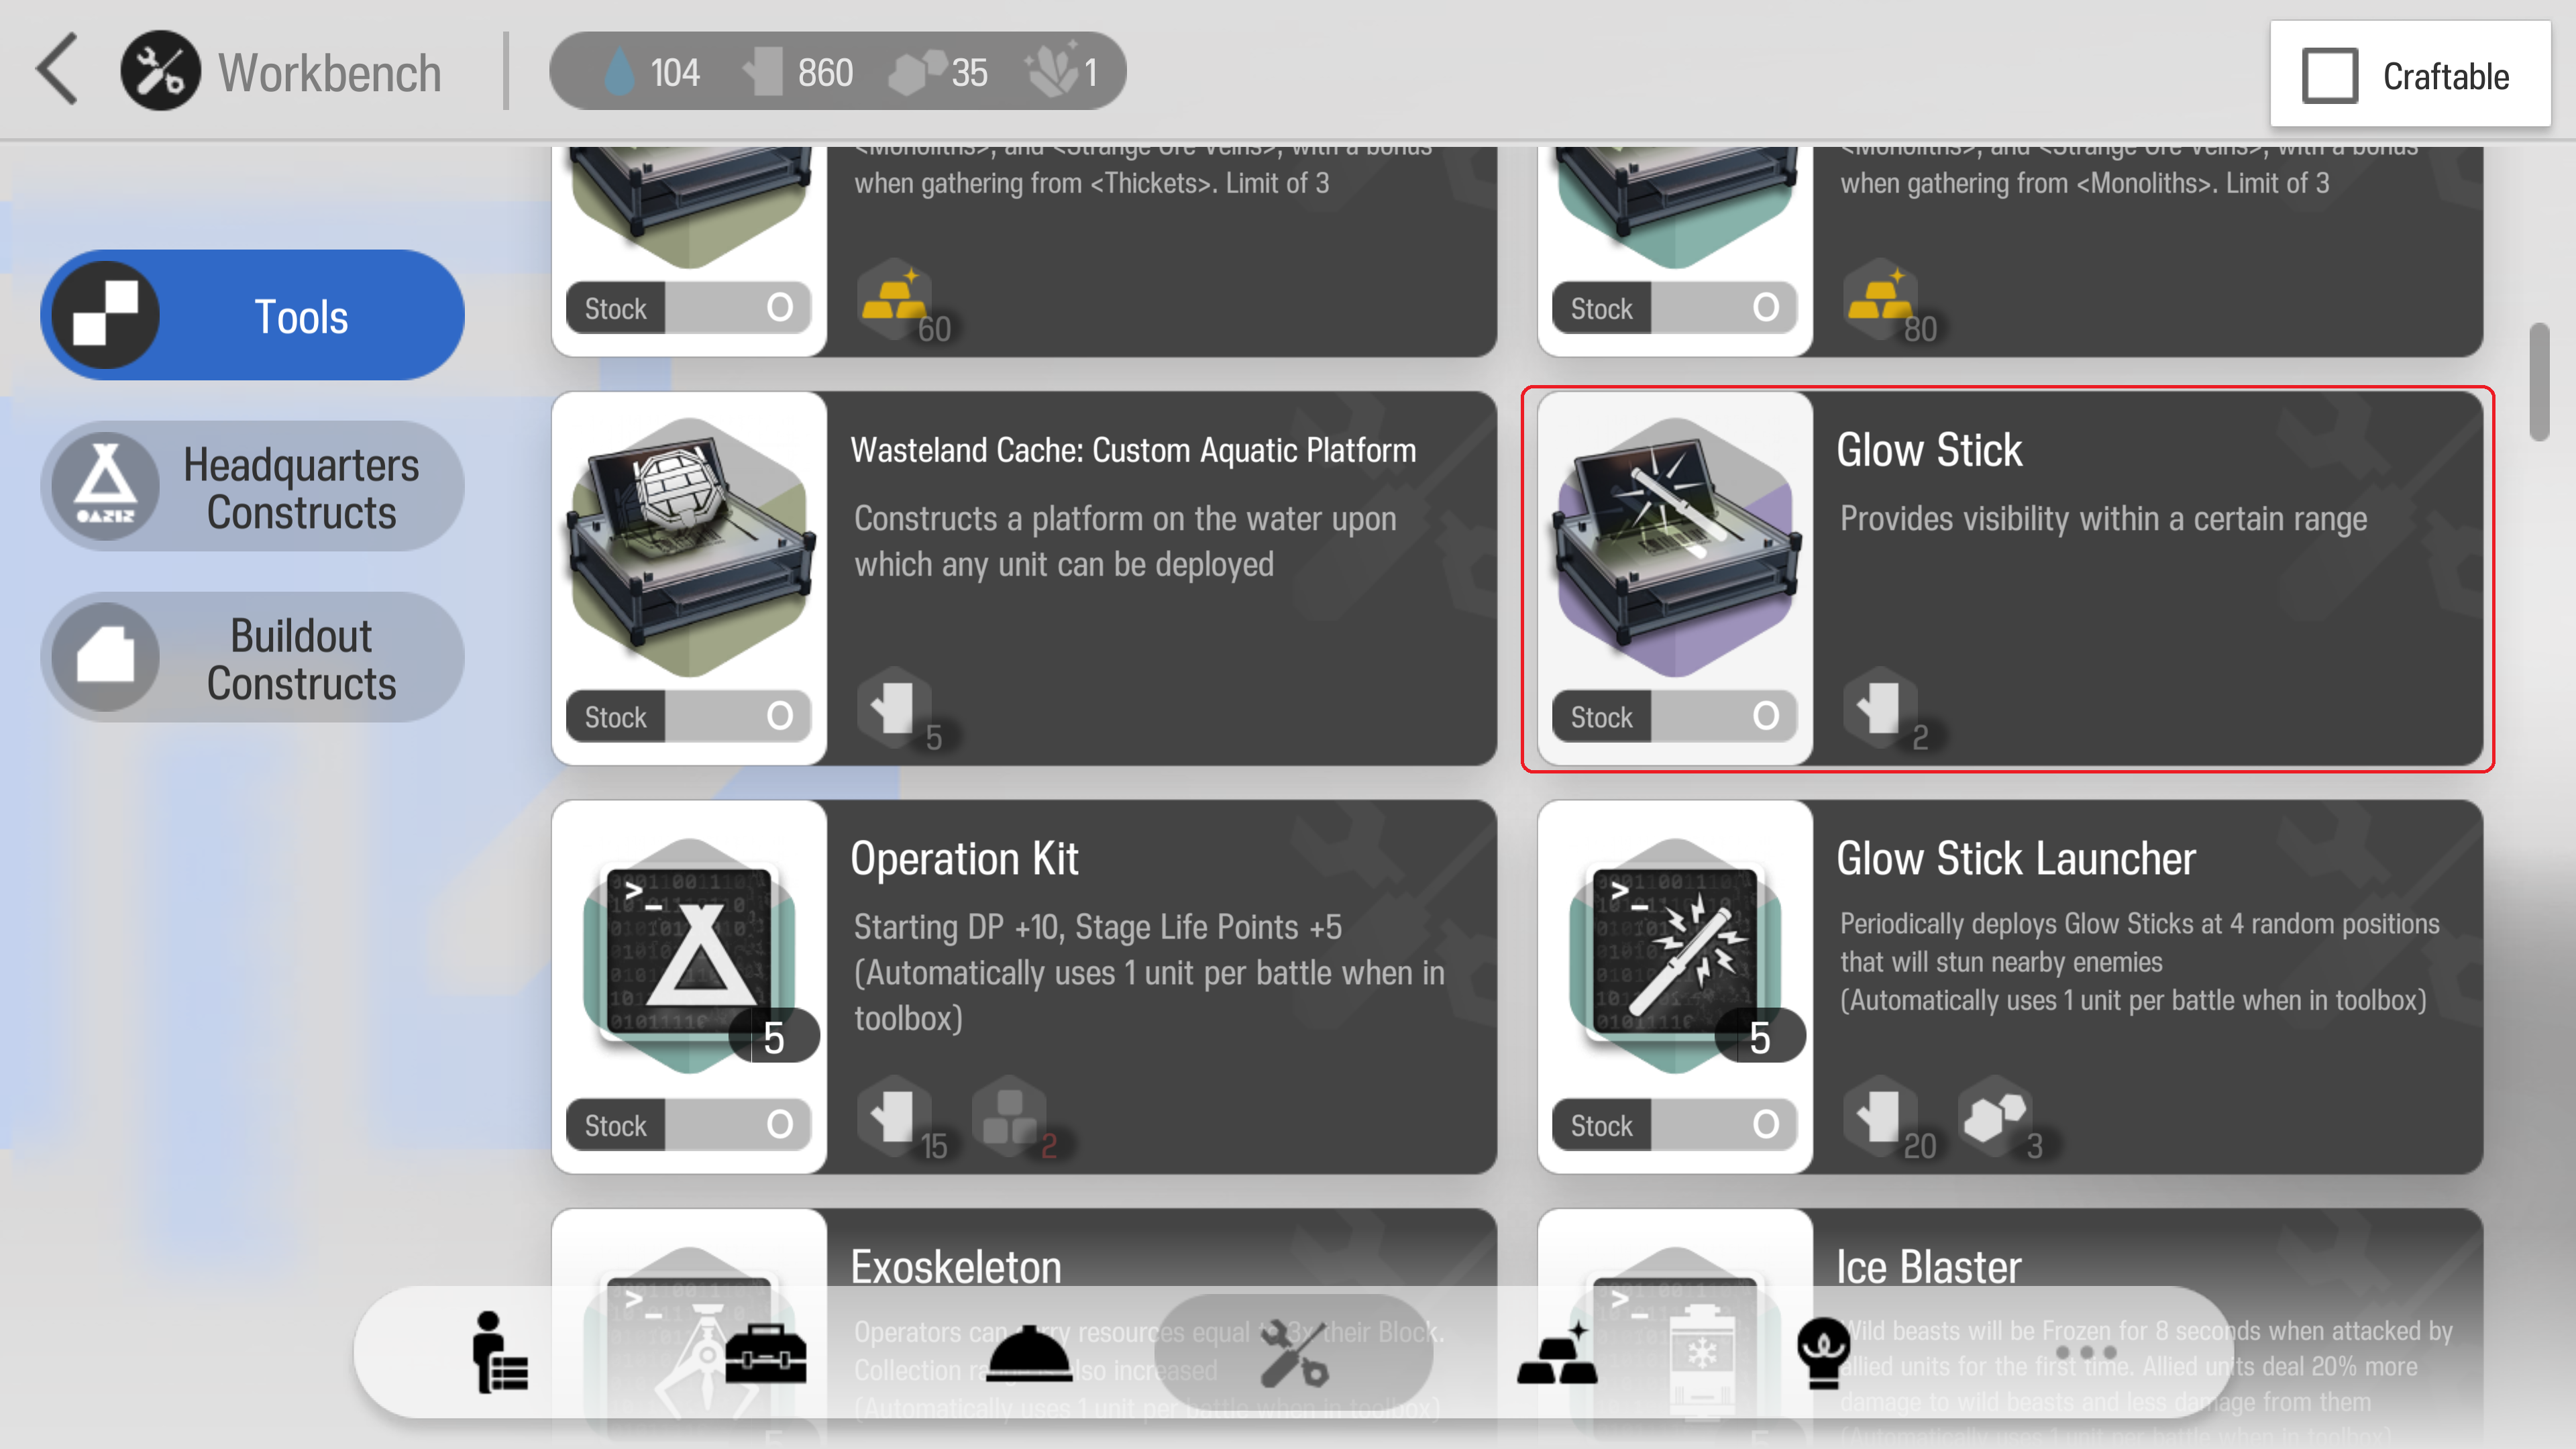
Task: Open the toolbox icon in bottom bar
Action: tap(765, 1354)
